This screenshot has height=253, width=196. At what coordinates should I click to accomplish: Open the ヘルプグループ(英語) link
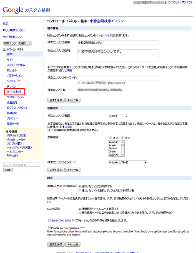[x=19, y=148]
